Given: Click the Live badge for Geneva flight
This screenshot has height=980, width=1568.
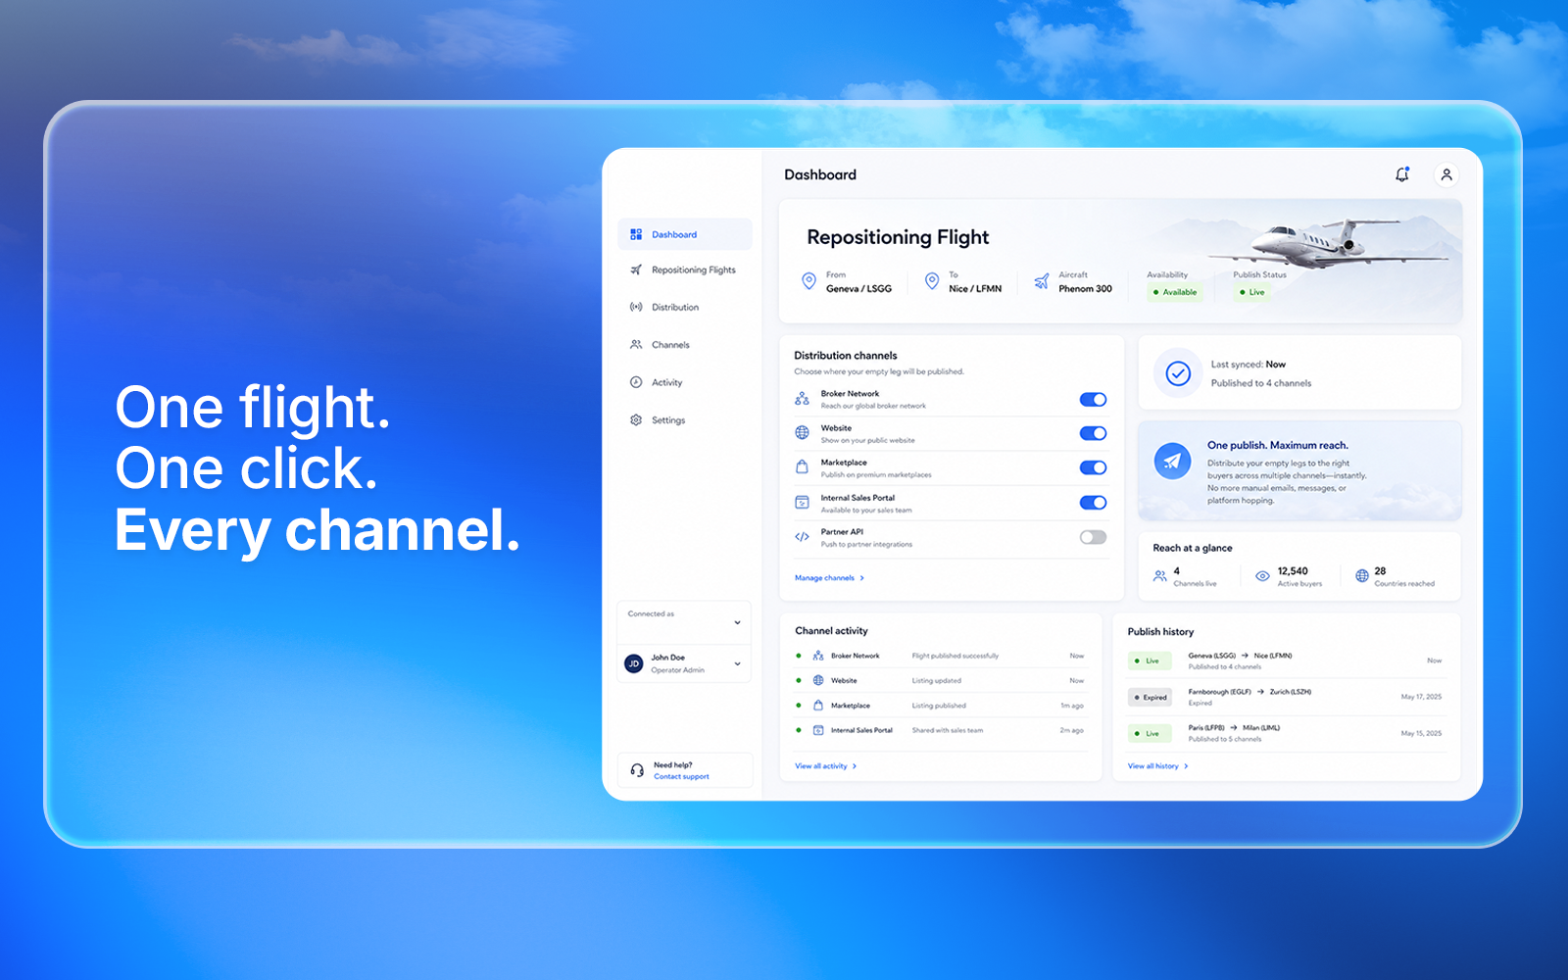Looking at the screenshot, I should [x=1150, y=661].
